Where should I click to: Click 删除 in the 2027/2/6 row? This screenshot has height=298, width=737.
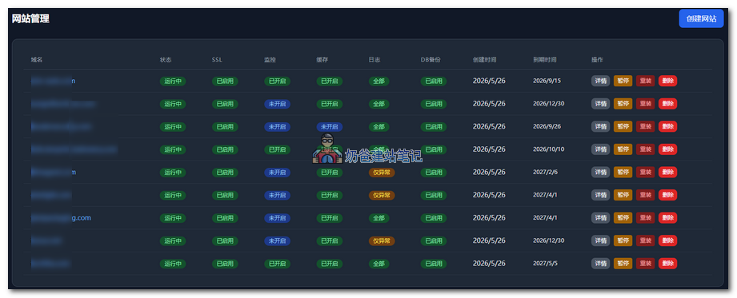[667, 173]
